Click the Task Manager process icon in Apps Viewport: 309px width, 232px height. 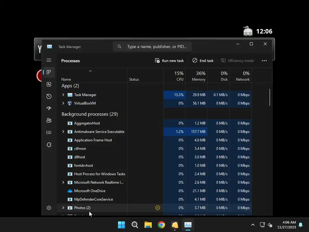coord(70,95)
